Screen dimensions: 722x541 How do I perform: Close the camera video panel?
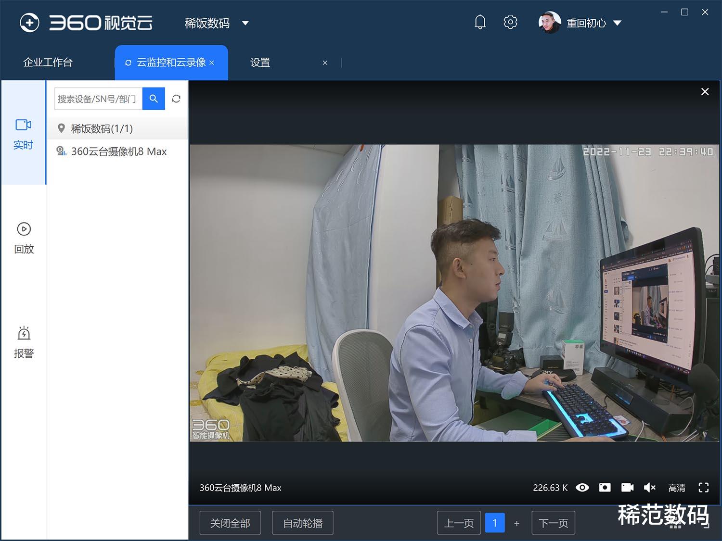[705, 91]
